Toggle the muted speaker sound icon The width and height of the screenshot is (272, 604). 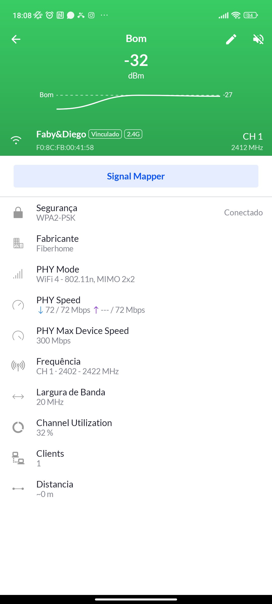(258, 39)
